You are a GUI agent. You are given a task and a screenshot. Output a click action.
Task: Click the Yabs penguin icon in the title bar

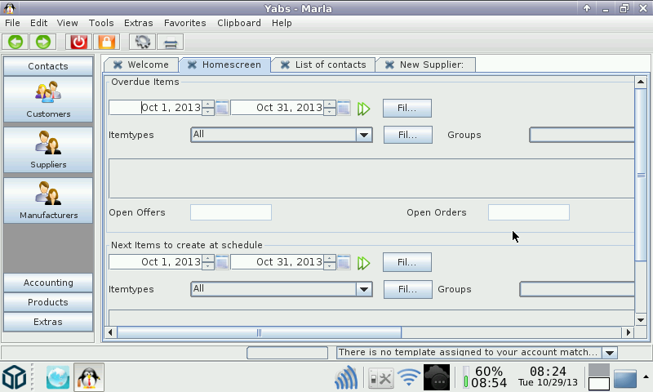coord(9,8)
